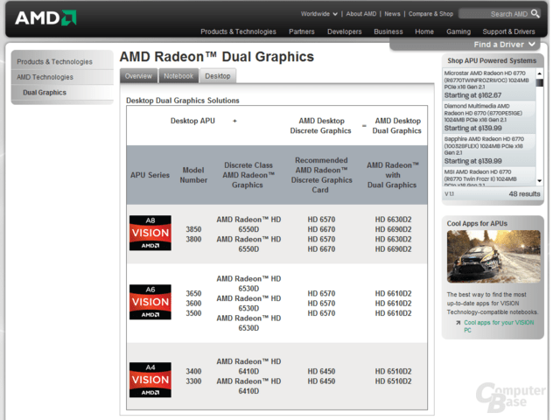Screen dimensions: 553x420
Task: Click the first HD 6690D2 entry
Action: tap(393, 229)
